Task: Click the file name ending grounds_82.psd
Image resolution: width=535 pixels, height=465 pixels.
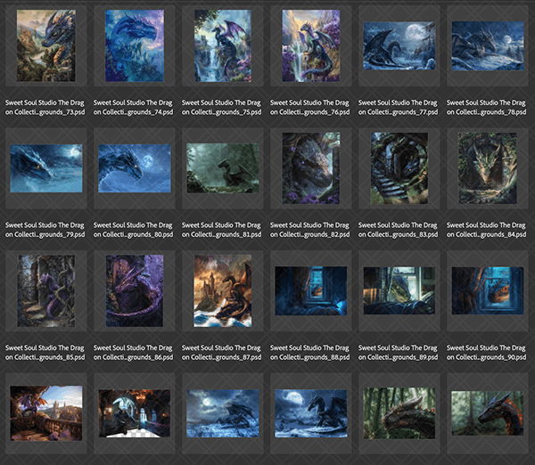Action: pos(309,230)
